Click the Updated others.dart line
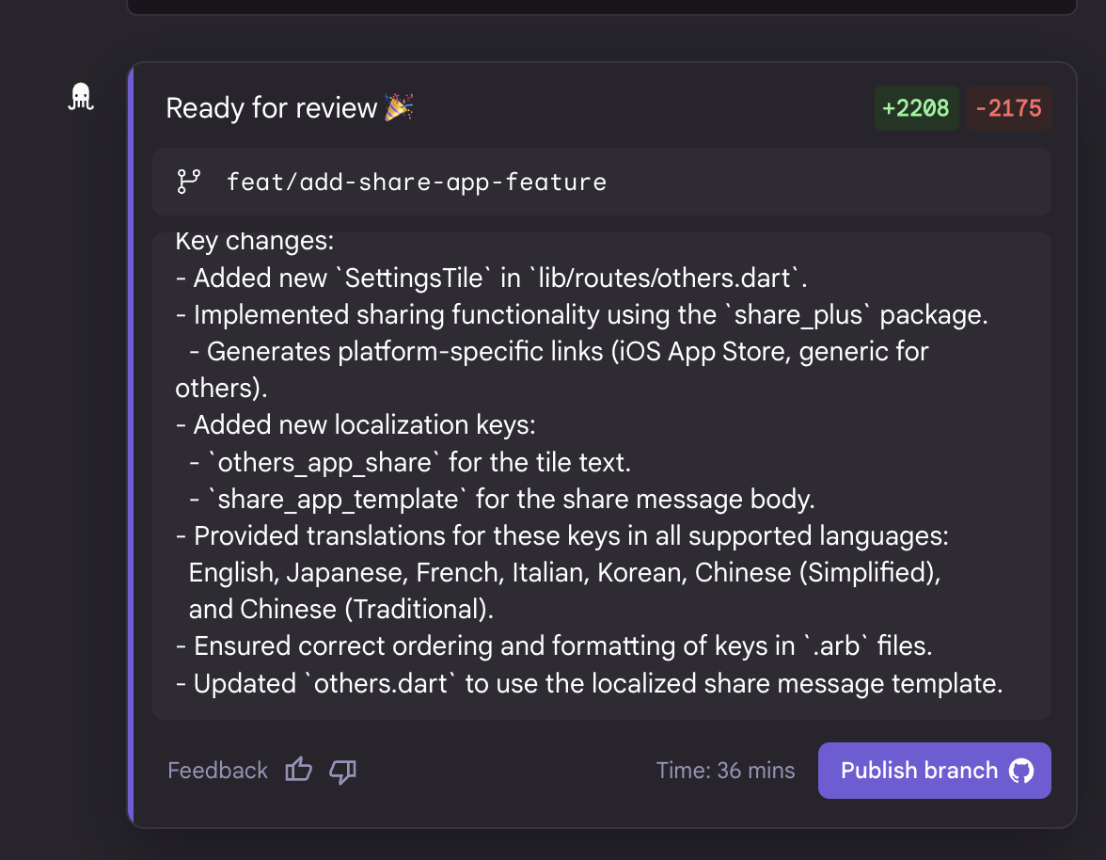Viewport: 1106px width, 860px height. [x=589, y=683]
